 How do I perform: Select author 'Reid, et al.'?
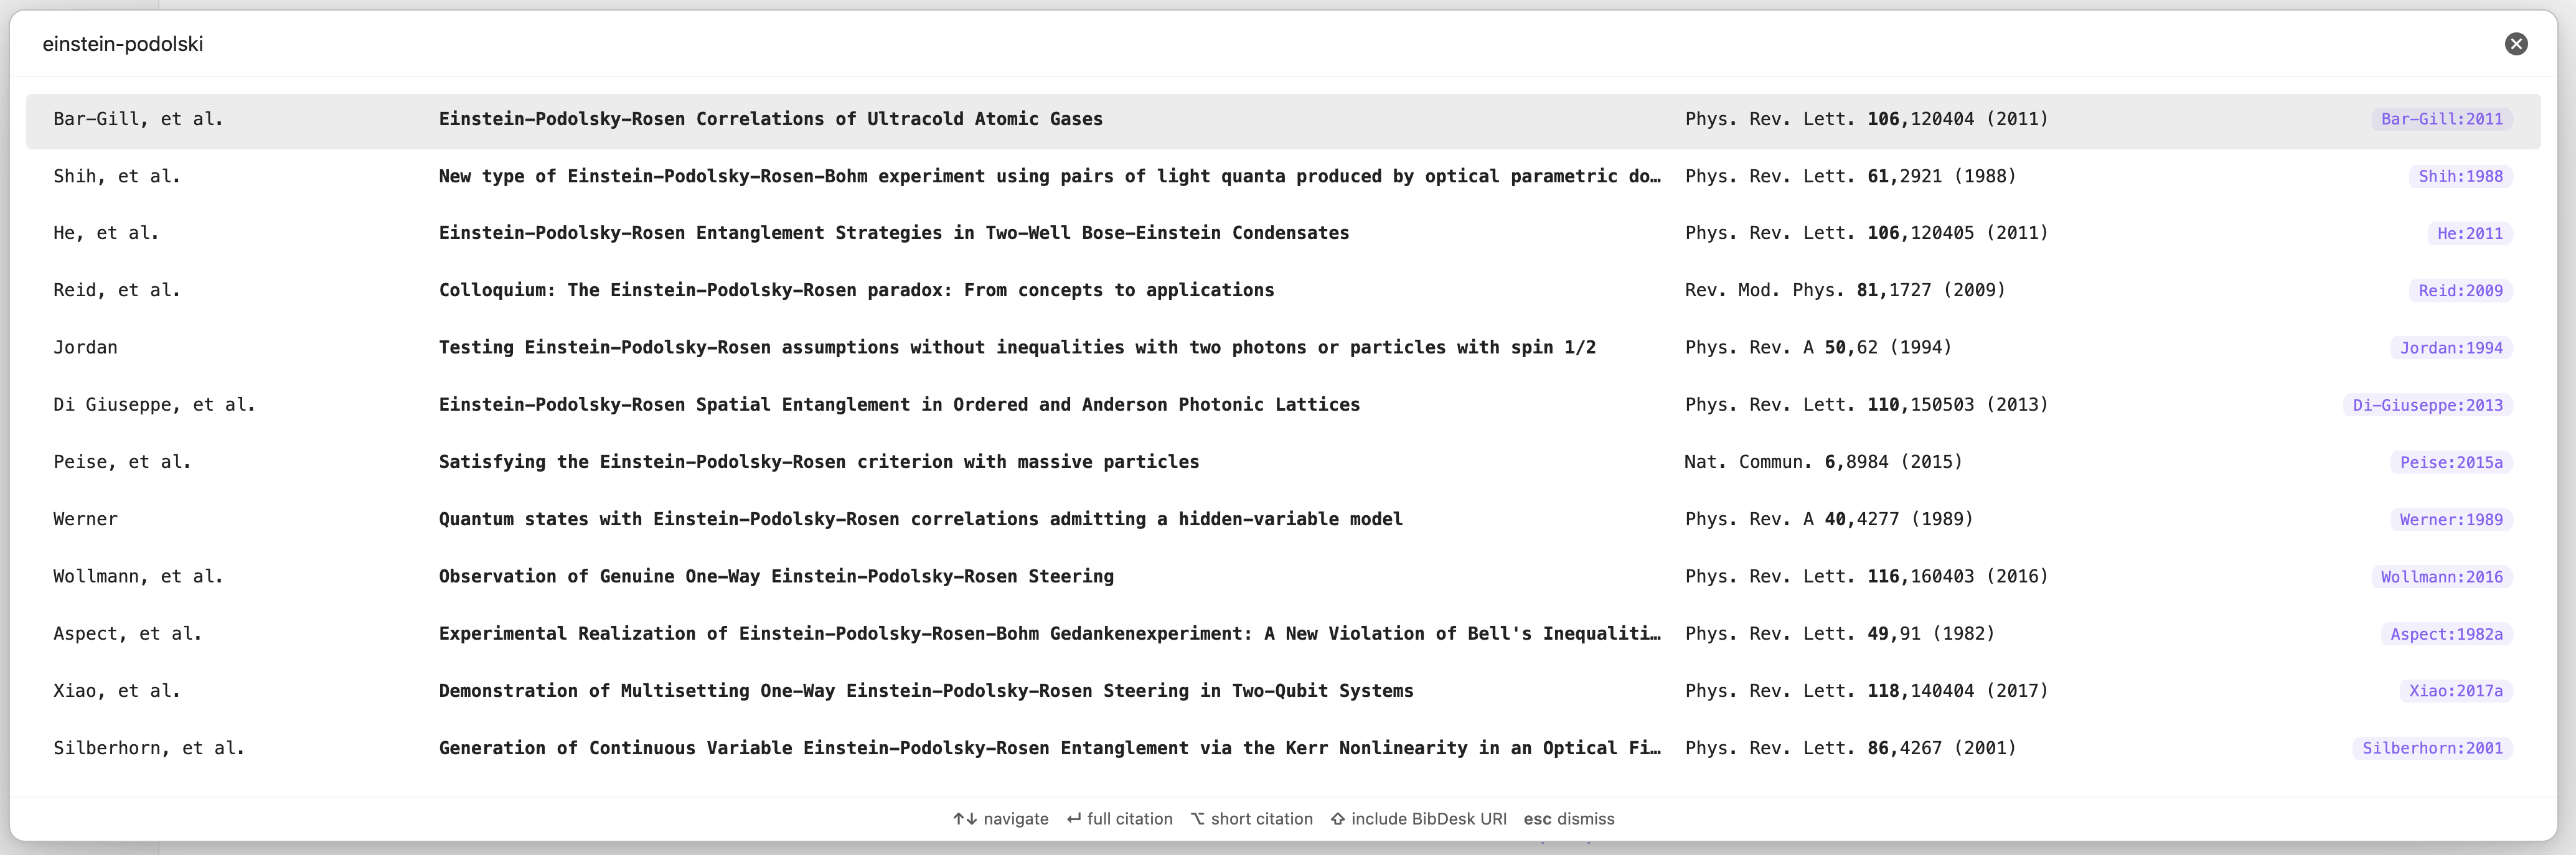[117, 290]
